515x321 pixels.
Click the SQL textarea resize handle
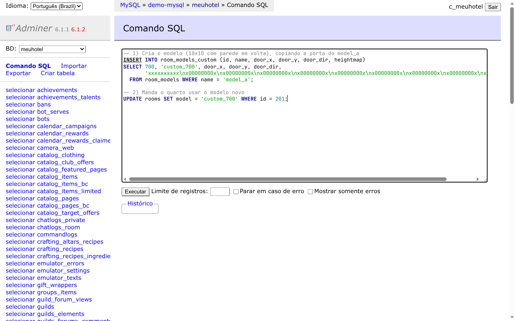[485, 179]
